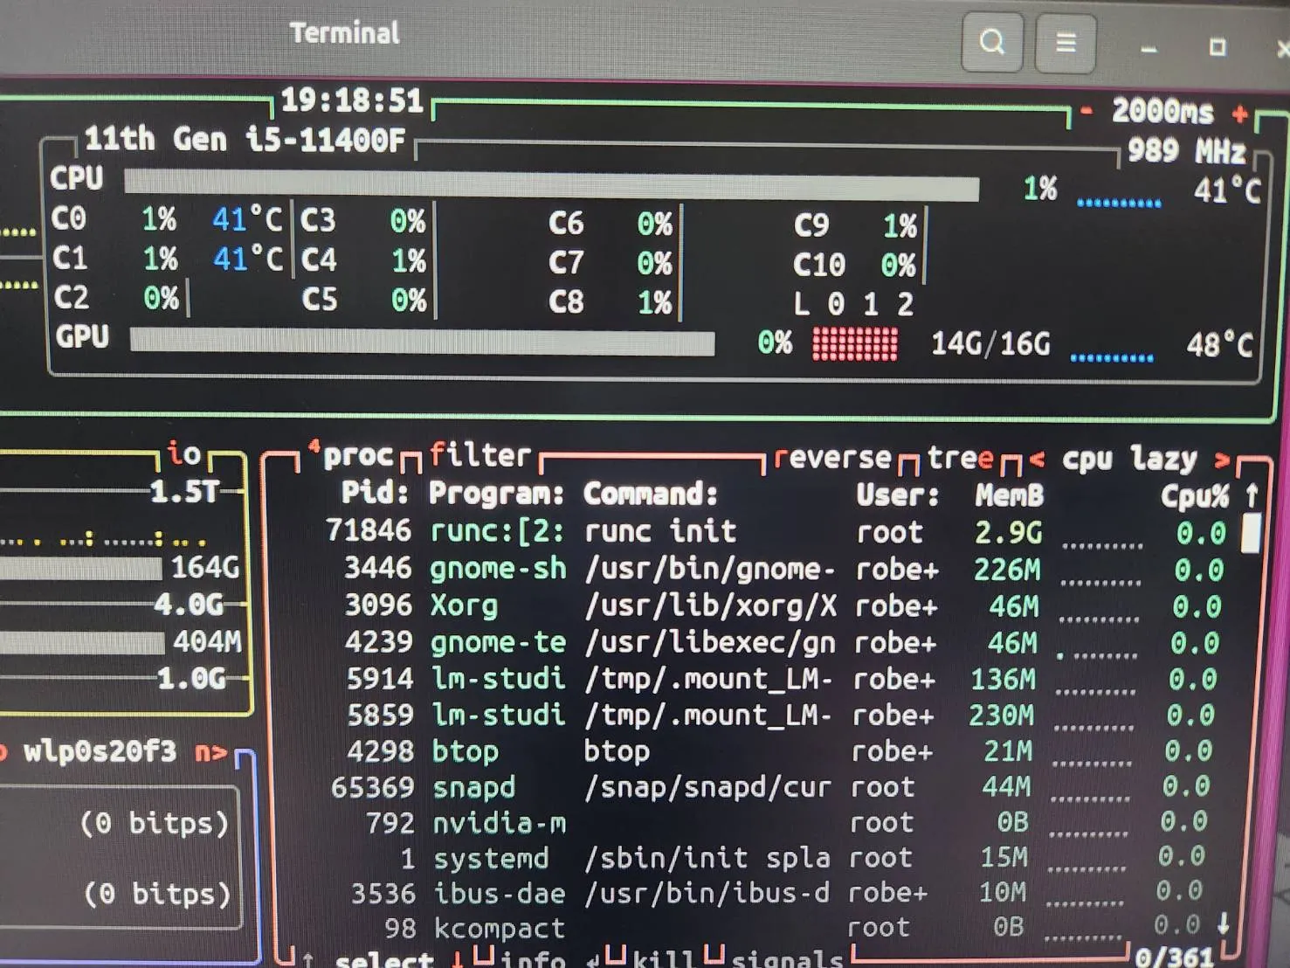
Task: Switch to next network interface n>
Action: point(210,752)
